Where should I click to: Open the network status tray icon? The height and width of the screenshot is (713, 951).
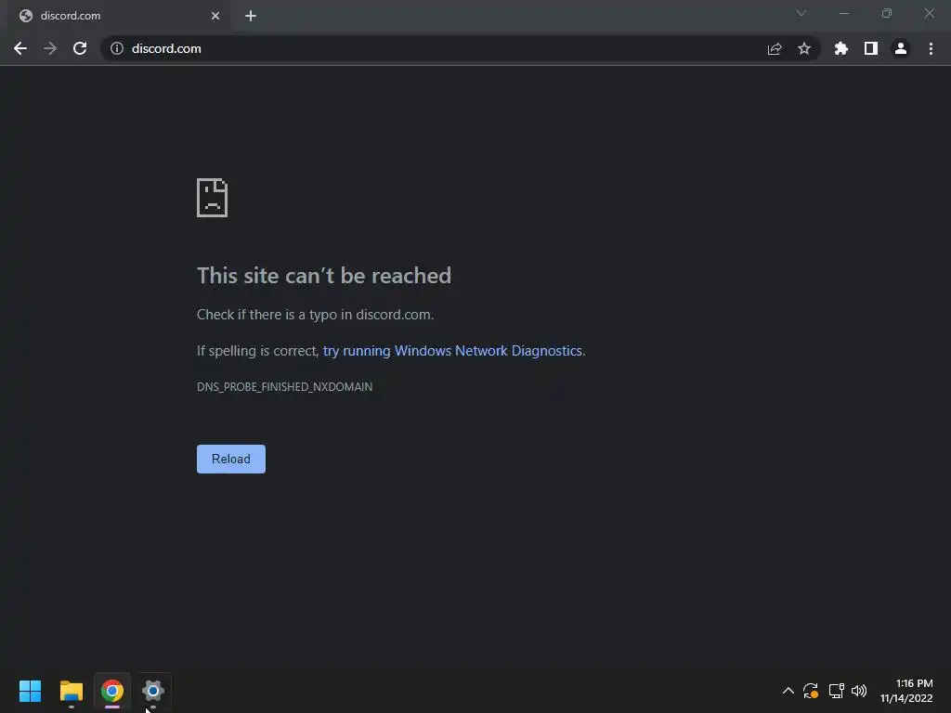837,691
